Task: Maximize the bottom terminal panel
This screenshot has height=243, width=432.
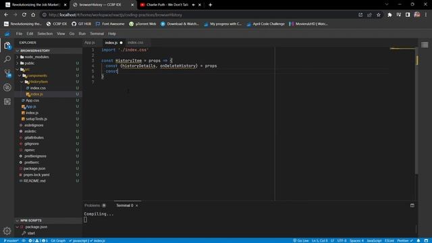Action: [x=412, y=205]
